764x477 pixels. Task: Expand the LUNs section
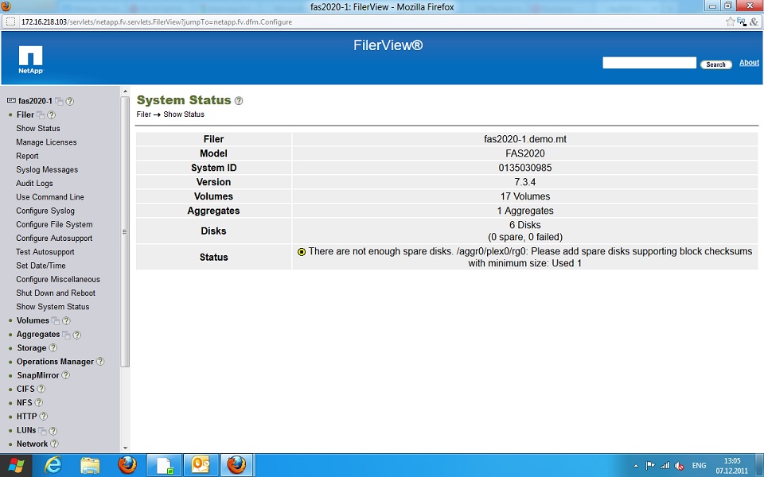(x=10, y=430)
